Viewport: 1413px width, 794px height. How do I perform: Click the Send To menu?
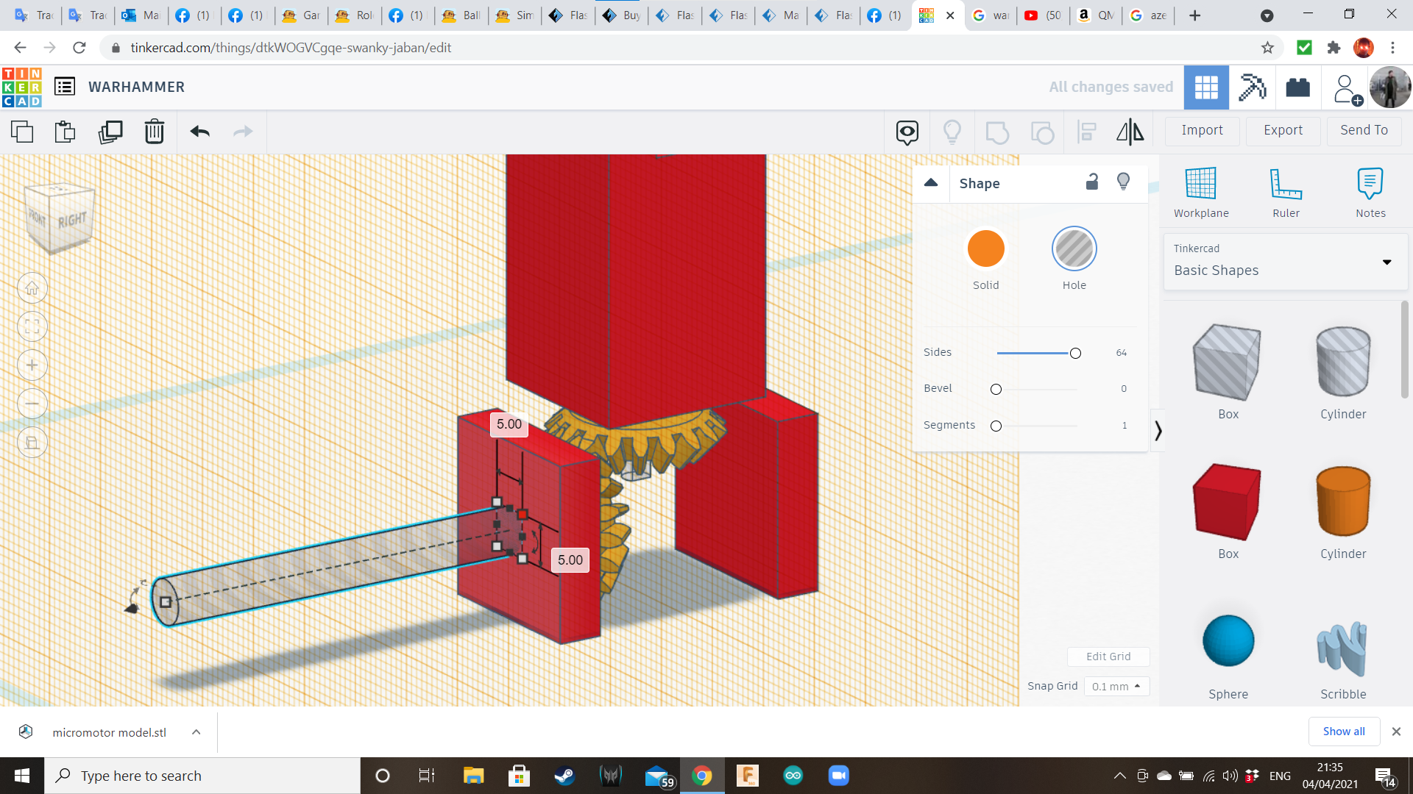click(x=1364, y=130)
